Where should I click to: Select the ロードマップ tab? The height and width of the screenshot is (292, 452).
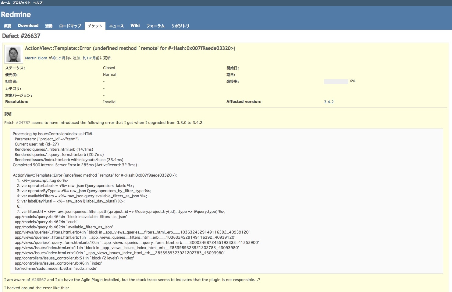coord(70,26)
